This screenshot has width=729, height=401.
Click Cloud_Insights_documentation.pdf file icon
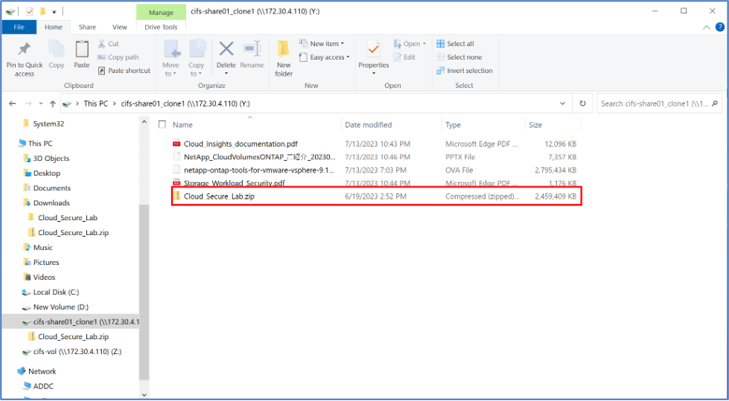click(176, 144)
